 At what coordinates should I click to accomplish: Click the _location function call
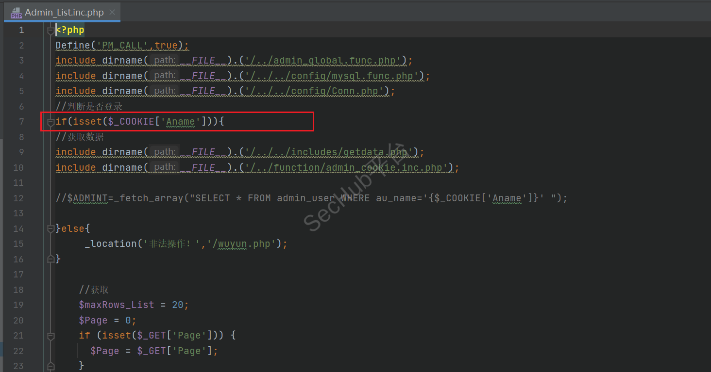pyautogui.click(x=111, y=243)
